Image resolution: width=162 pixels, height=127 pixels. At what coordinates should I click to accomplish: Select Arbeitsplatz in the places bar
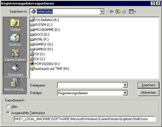(x=15, y=70)
